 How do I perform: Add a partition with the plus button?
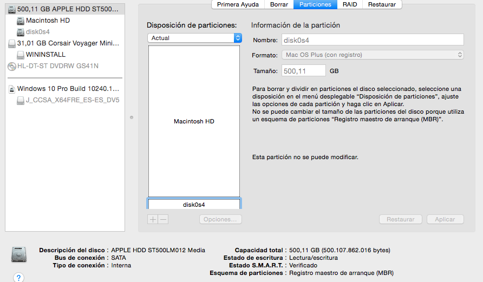pos(153,219)
